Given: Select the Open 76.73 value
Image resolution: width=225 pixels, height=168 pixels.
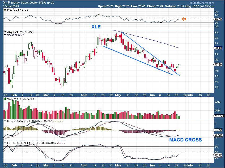Looking at the screenshot, I should coord(106,6).
